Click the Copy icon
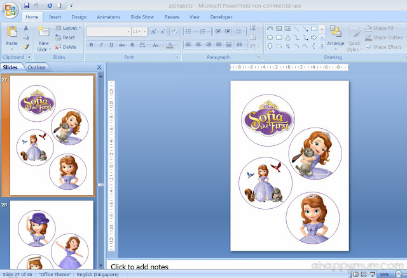407x278 pixels. tap(25, 37)
